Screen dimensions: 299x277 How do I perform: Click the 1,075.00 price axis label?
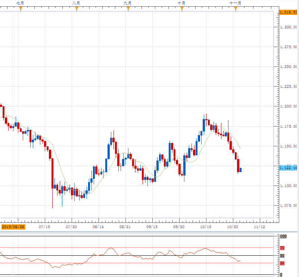click(x=288, y=206)
